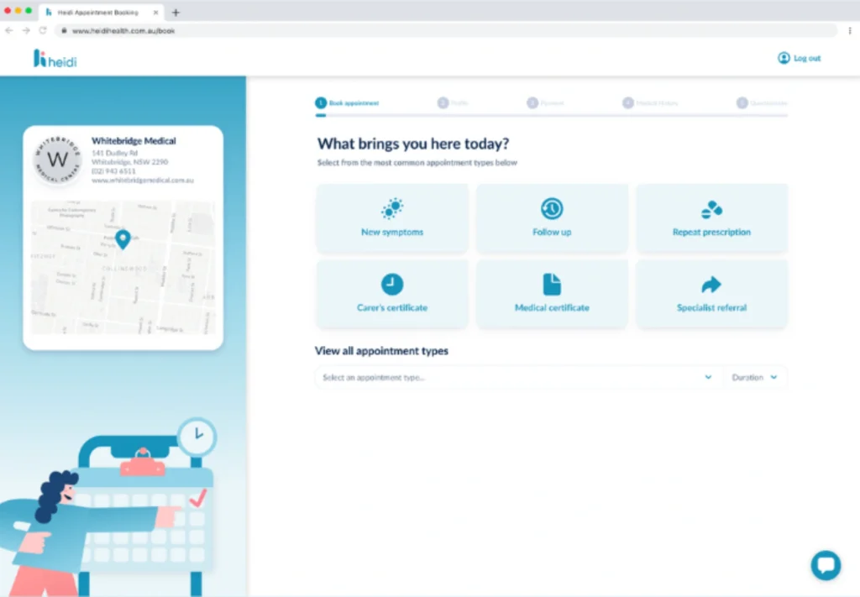Click the clinic phone number

click(113, 171)
